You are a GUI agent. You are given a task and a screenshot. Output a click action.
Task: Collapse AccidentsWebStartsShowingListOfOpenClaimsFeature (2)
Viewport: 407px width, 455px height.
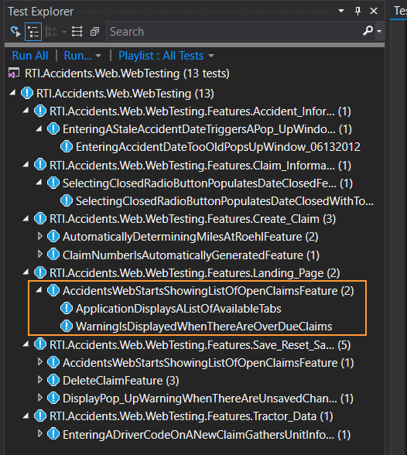coord(39,290)
